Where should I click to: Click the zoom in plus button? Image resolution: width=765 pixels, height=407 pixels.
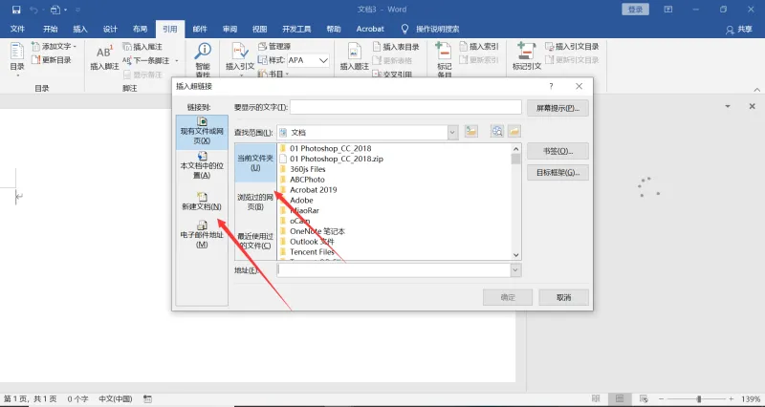click(x=731, y=398)
